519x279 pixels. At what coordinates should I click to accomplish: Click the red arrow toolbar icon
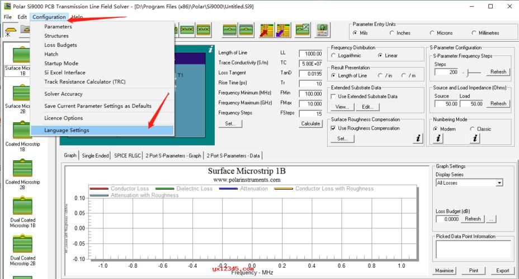click(x=267, y=30)
